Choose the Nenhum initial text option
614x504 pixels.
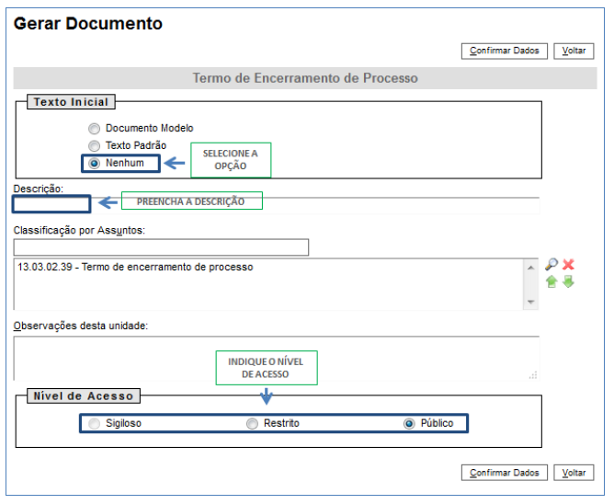pos(94,163)
